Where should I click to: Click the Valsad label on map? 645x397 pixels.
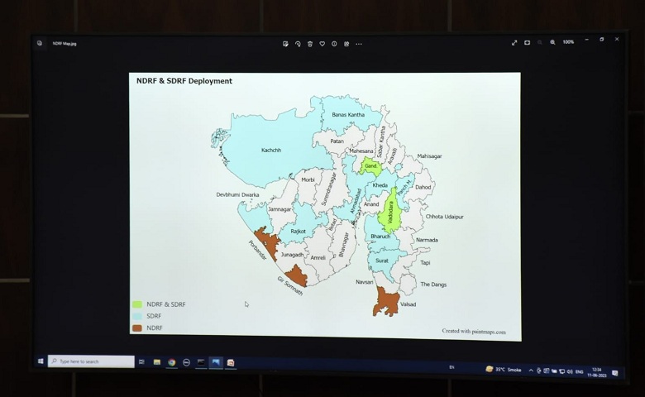[408, 304]
